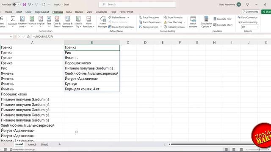The width and height of the screenshot is (271, 152).
Task: Expand the Name Box dropdown
Action: tap(11, 37)
